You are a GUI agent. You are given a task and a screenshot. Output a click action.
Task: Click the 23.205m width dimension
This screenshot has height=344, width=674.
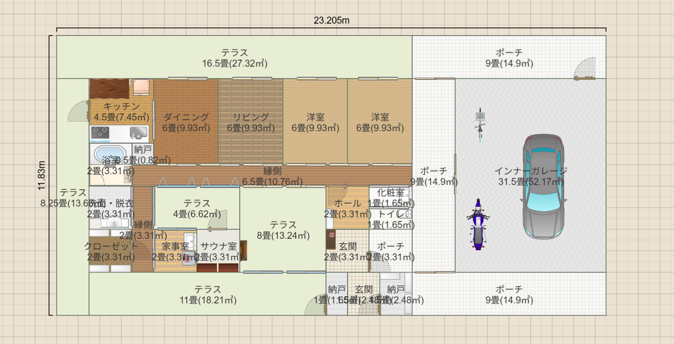[331, 20]
